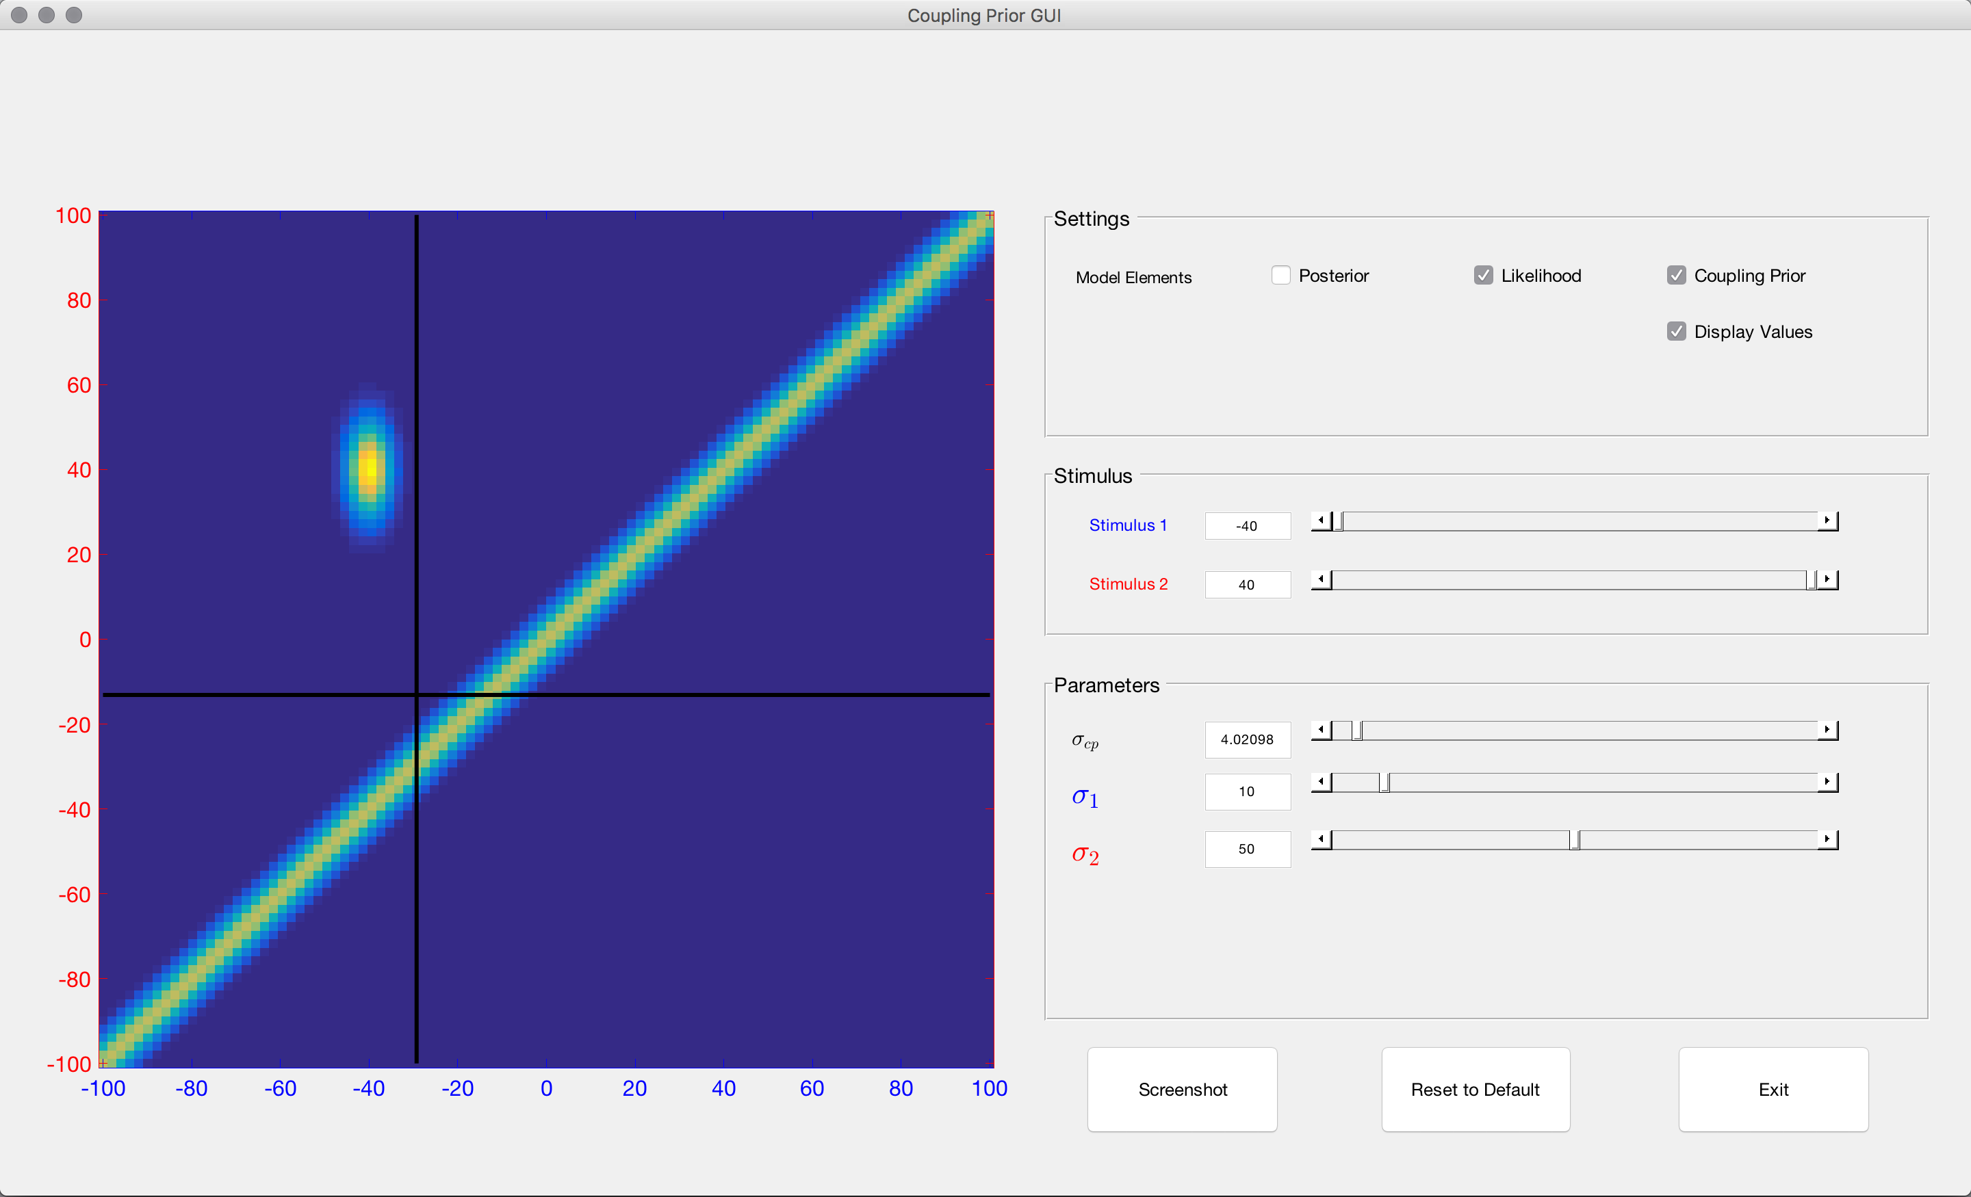1971x1197 pixels.
Task: Click the left arrow of sigma 2 slider
Action: click(1321, 839)
